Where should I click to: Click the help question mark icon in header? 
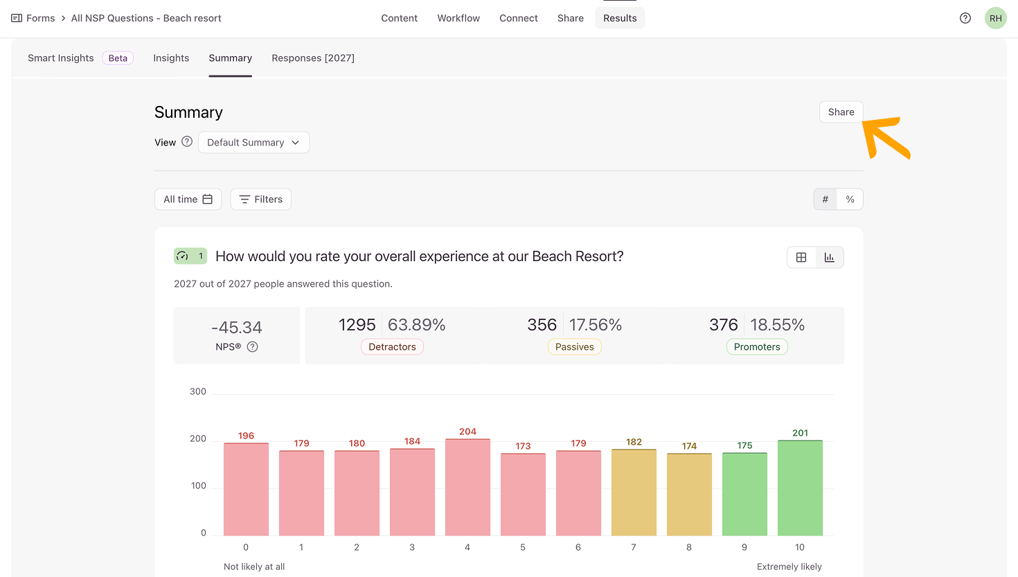point(965,18)
